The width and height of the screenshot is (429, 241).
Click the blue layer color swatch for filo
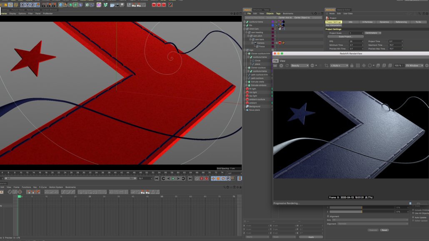[273, 25]
